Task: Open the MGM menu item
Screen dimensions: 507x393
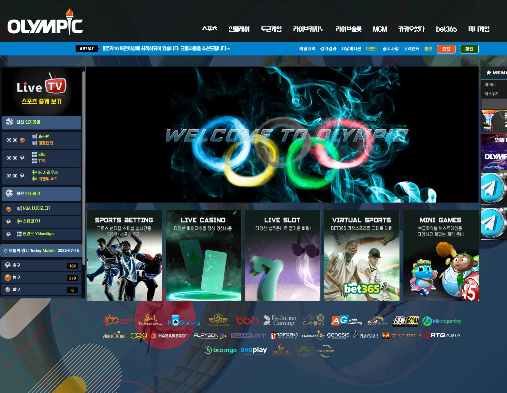Action: click(380, 29)
